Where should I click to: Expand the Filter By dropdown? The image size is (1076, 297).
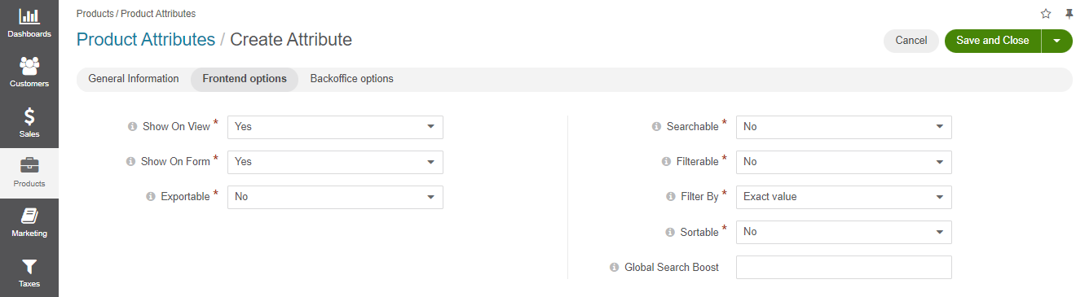(x=844, y=197)
